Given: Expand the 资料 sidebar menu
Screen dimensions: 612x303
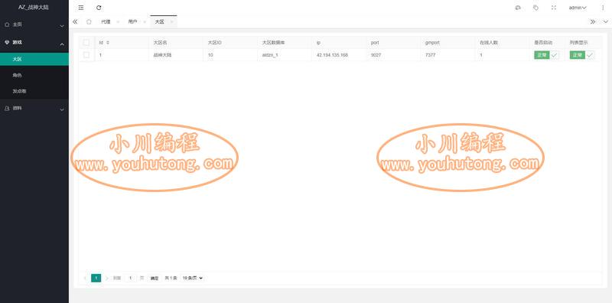Looking at the screenshot, I should click(x=34, y=109).
